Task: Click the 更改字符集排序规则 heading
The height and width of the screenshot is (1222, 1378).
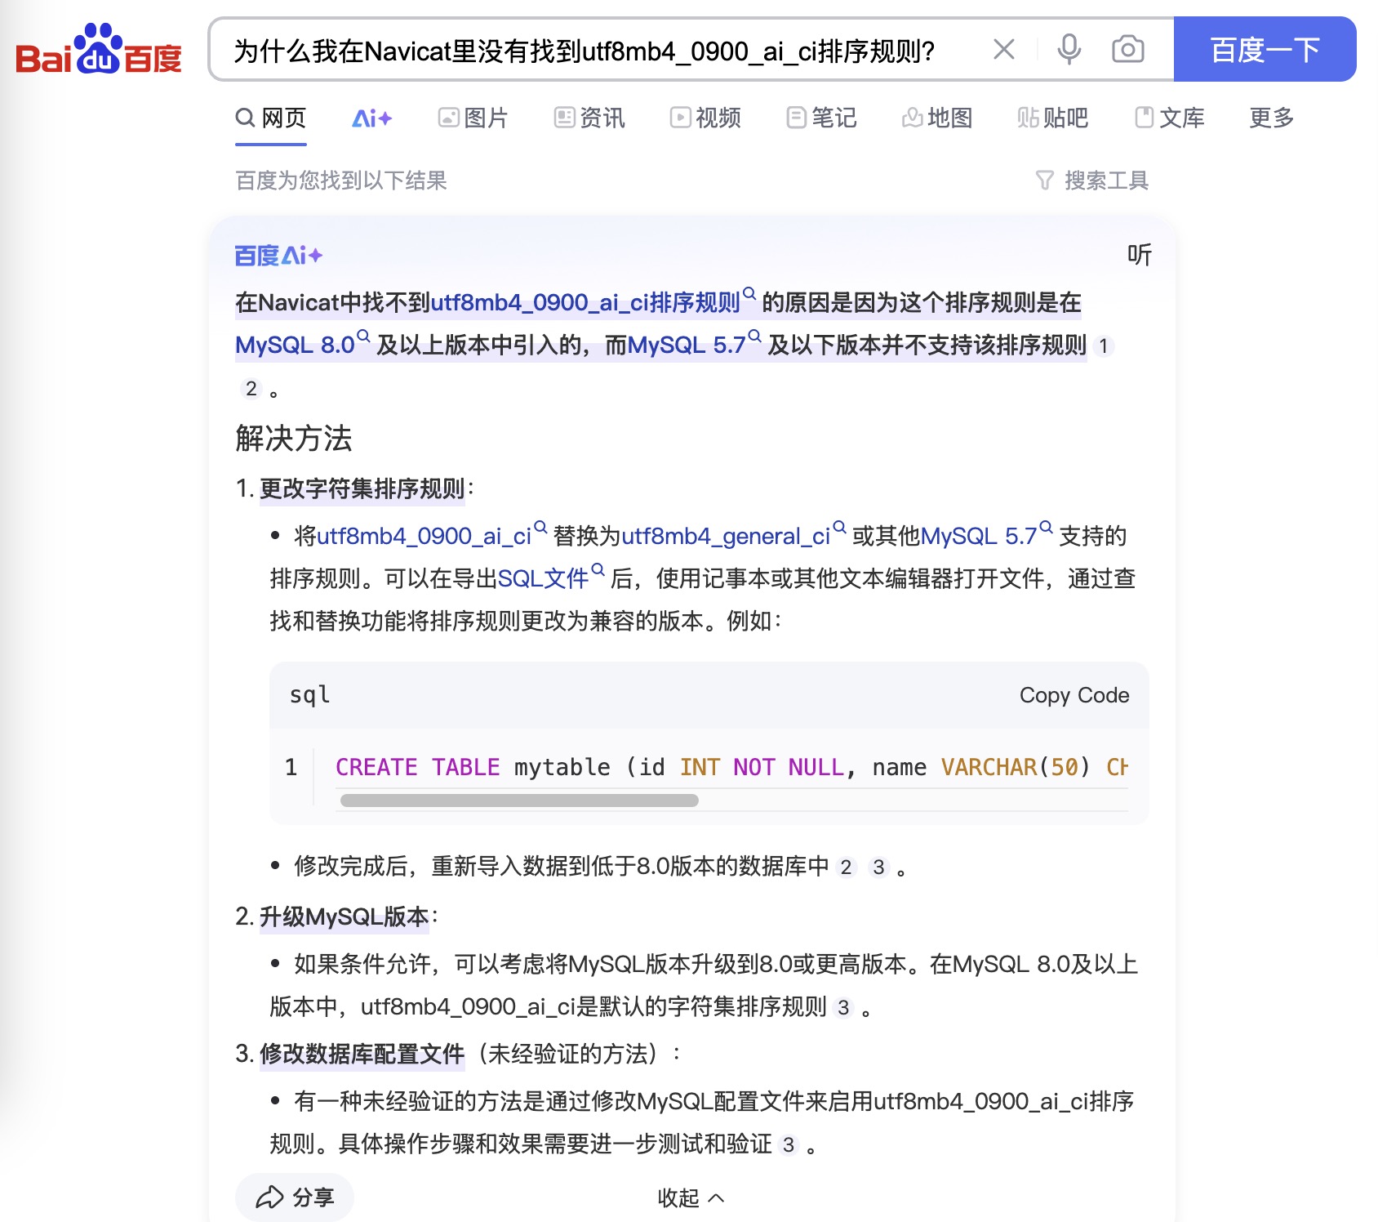Action: [x=362, y=488]
